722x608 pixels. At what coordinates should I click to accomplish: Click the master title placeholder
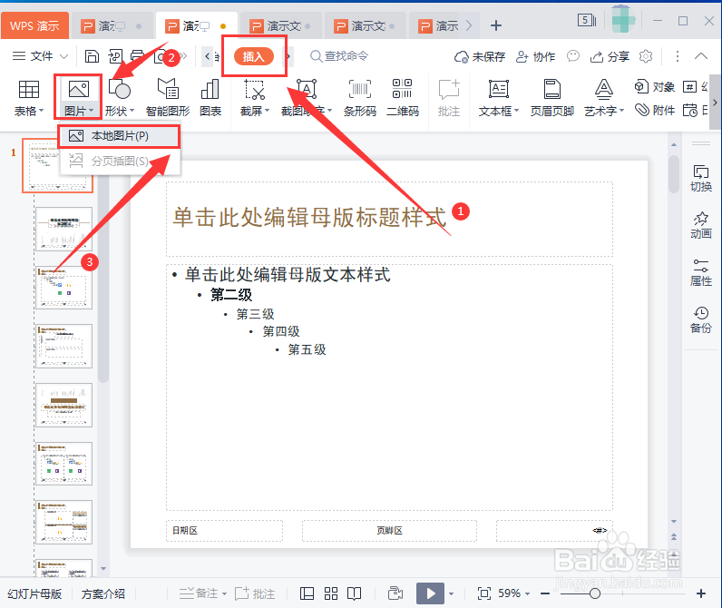pyautogui.click(x=389, y=219)
